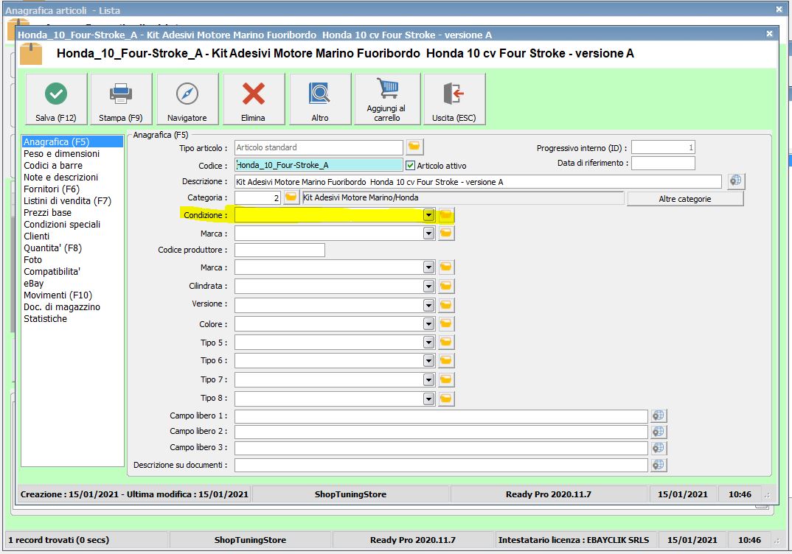Click the globe icon beside Campo libero 2

point(658,432)
